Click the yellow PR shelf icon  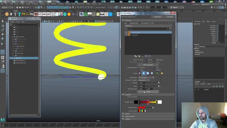pyautogui.click(x=23, y=14)
